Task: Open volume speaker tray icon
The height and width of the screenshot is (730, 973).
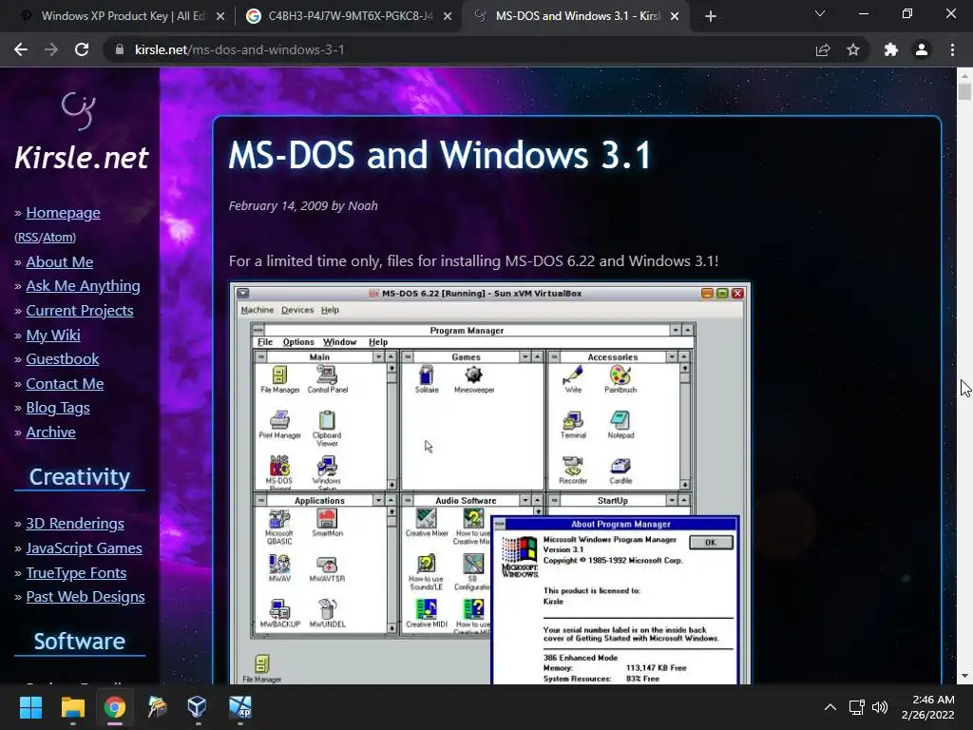Action: pos(880,707)
